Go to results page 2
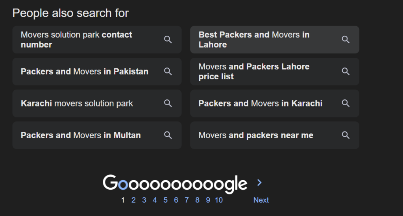This screenshot has width=403, height=216. point(133,200)
